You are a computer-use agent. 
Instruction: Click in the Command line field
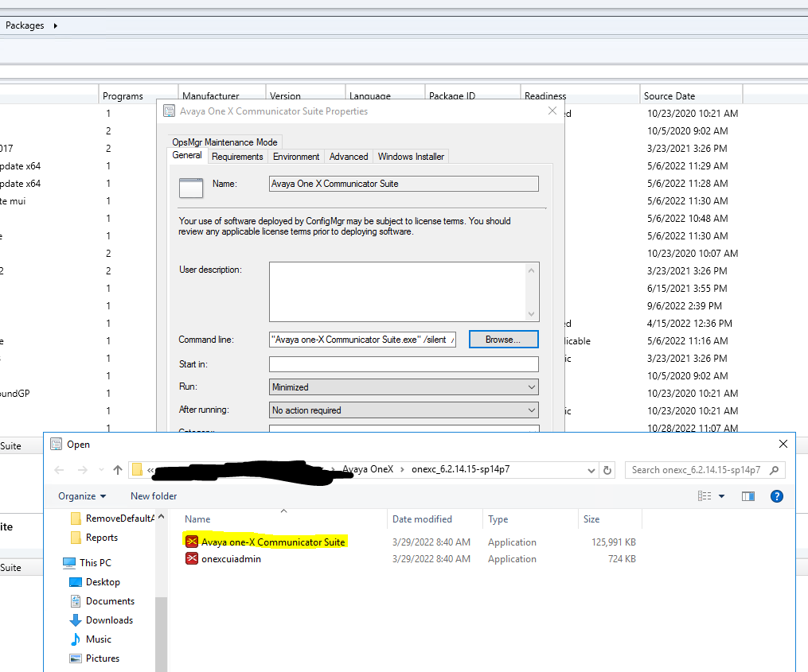tap(362, 340)
